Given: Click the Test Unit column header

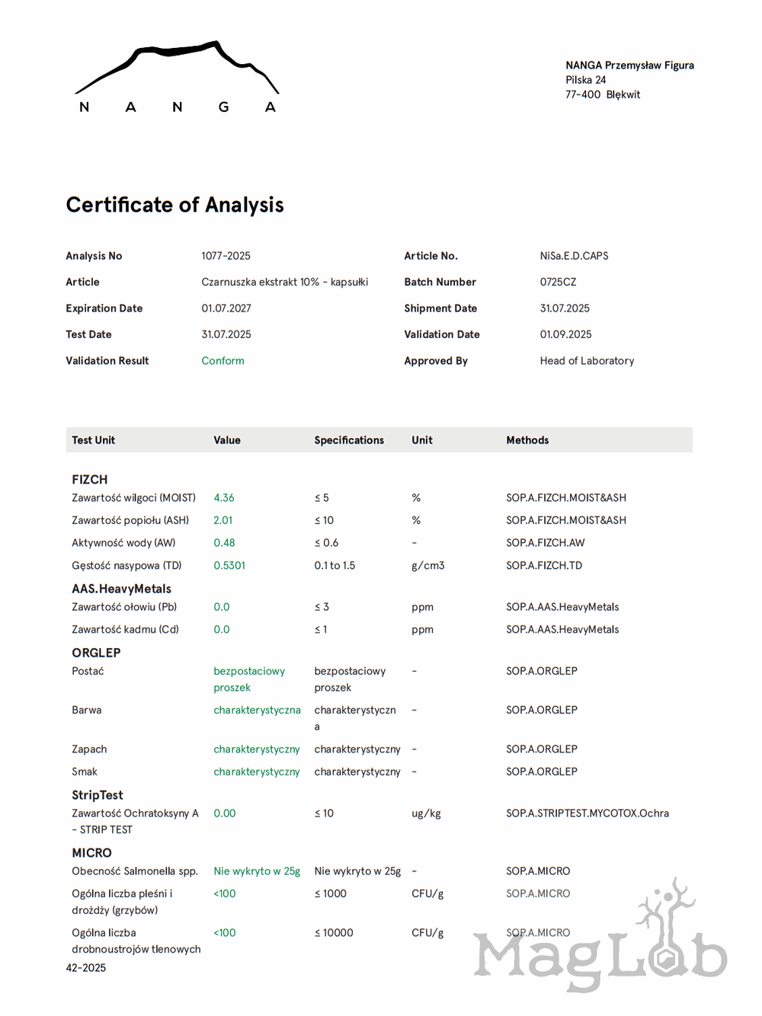Looking at the screenshot, I should (93, 440).
